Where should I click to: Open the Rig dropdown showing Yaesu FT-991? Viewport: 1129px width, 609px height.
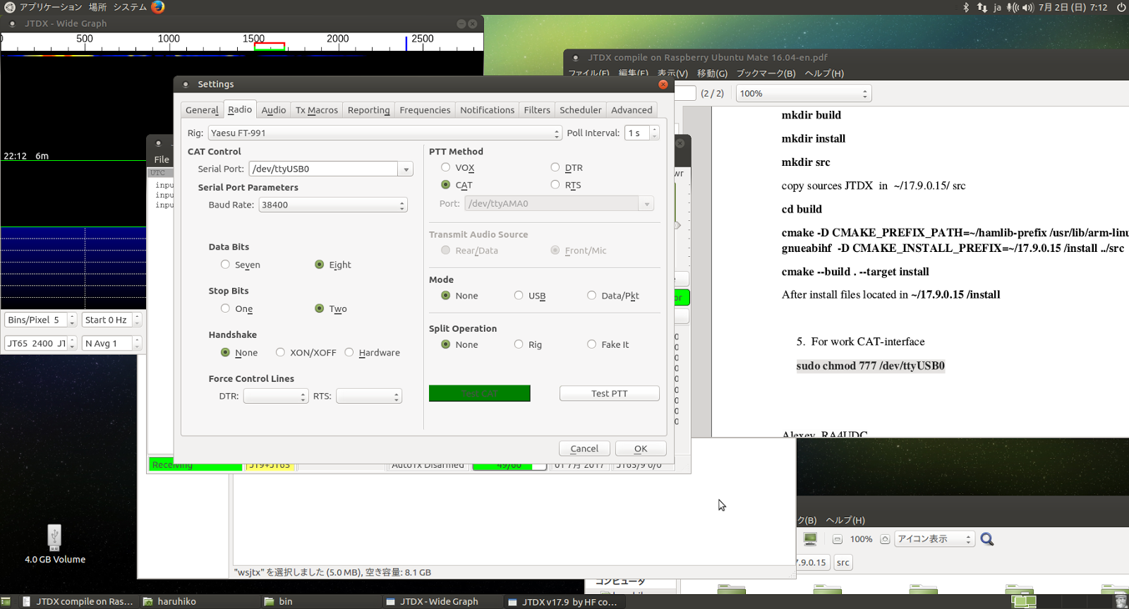click(385, 133)
